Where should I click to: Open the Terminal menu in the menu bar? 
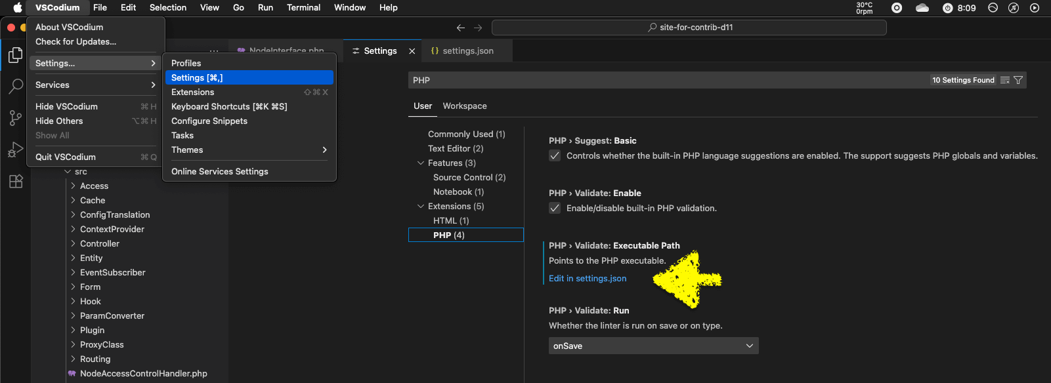[x=303, y=8]
